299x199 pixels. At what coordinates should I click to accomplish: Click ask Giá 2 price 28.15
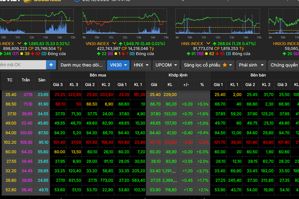tap(252, 161)
